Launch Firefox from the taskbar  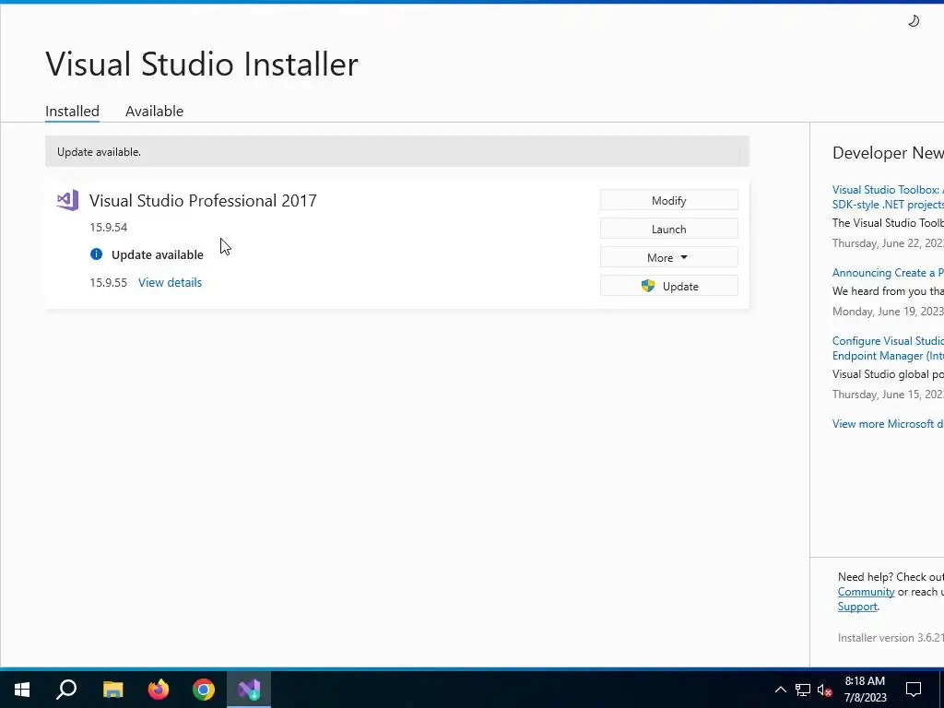159,690
